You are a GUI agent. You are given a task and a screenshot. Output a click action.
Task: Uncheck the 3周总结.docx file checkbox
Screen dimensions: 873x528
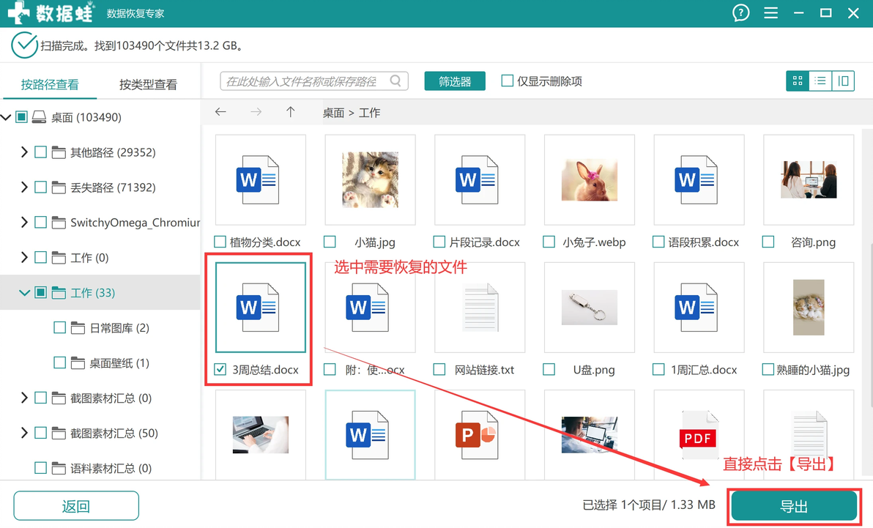click(220, 369)
